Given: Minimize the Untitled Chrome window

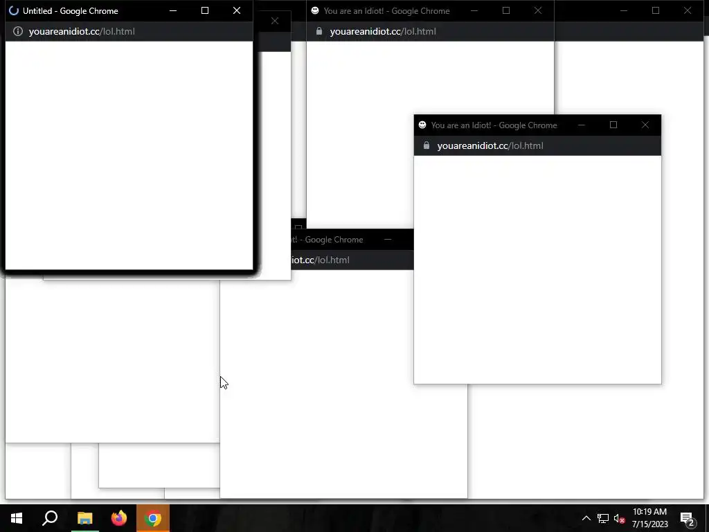Looking at the screenshot, I should pyautogui.click(x=173, y=10).
